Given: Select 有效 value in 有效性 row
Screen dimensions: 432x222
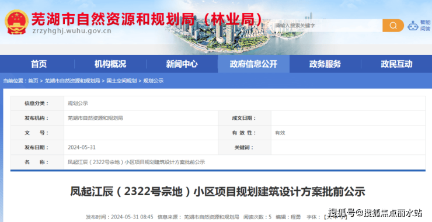Looking at the screenshot, I should (x=280, y=133).
